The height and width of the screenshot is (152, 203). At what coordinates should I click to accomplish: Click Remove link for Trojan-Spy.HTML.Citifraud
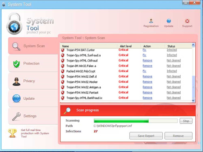pos(147,60)
